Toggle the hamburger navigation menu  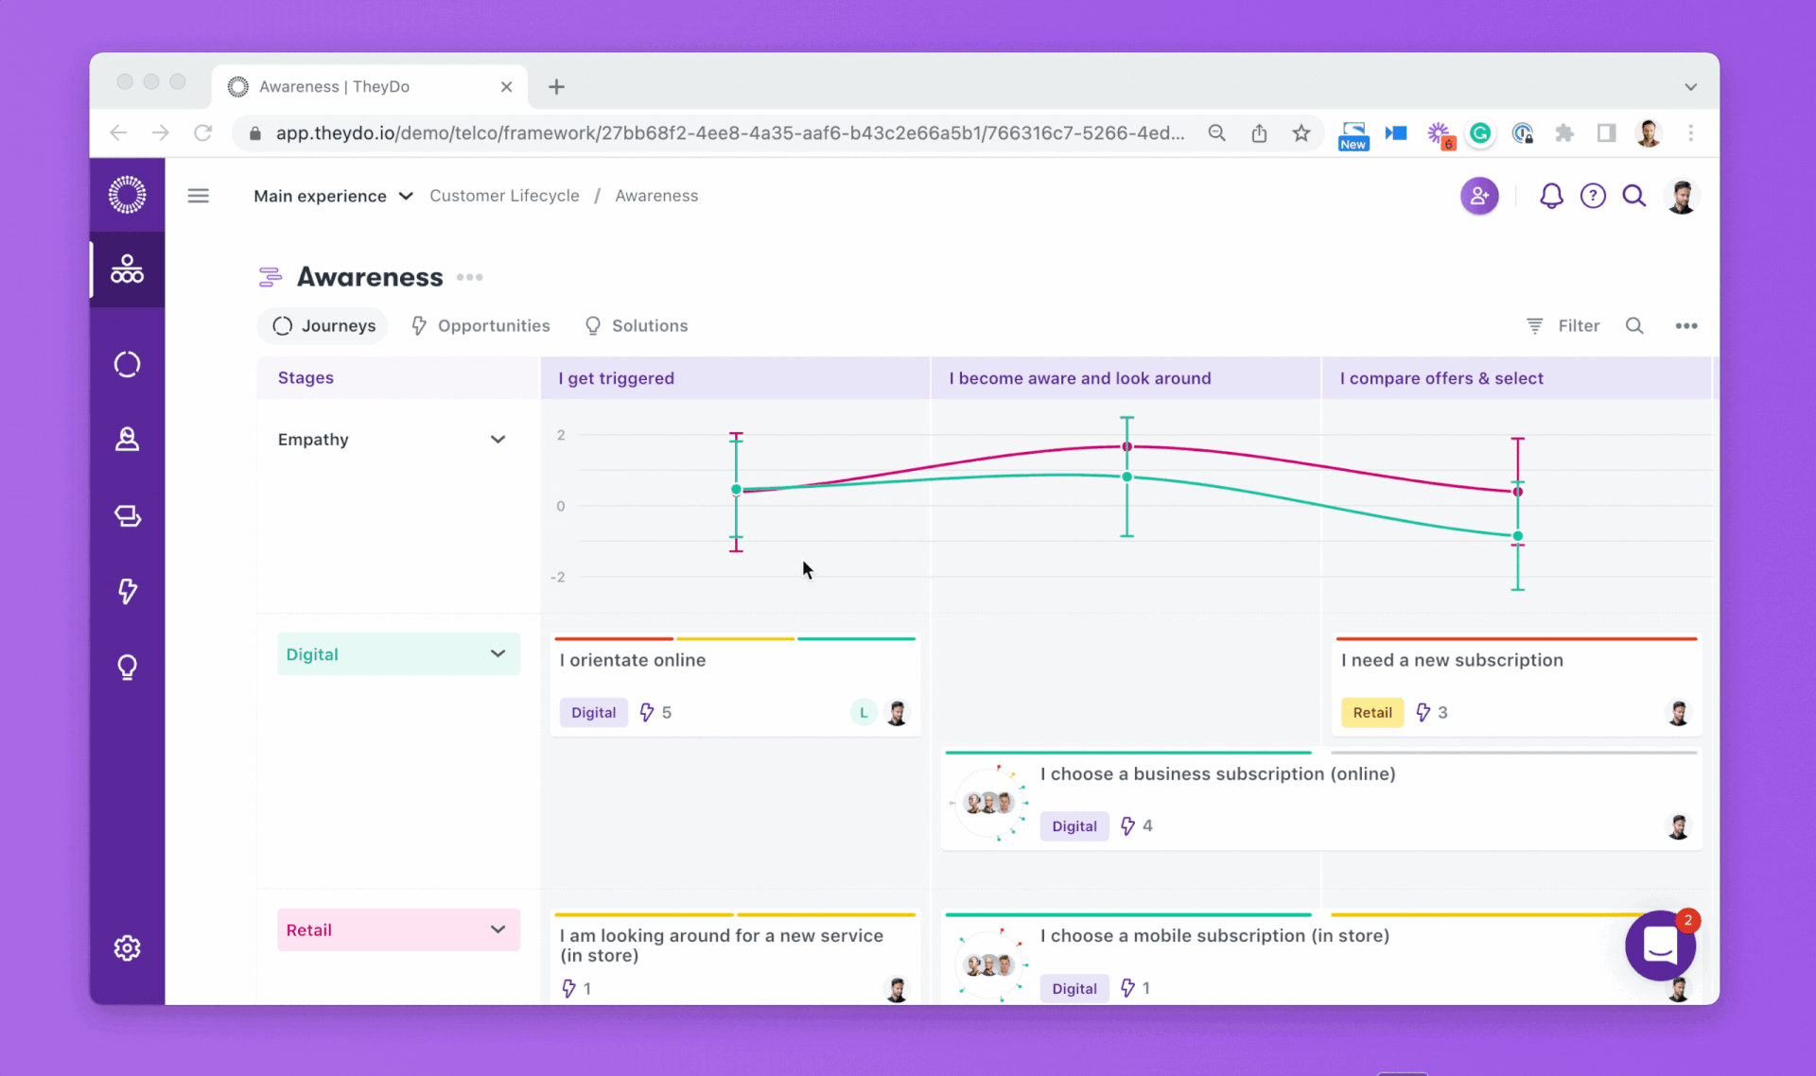[x=198, y=196]
